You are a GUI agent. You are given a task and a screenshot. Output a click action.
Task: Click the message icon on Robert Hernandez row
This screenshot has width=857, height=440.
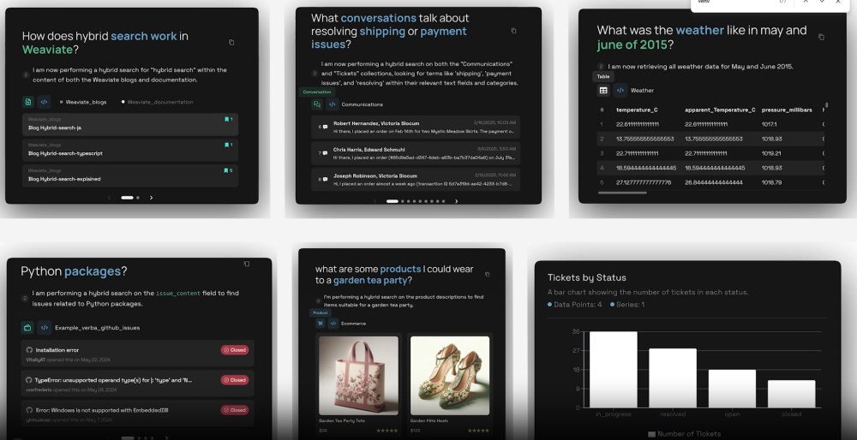(325, 128)
